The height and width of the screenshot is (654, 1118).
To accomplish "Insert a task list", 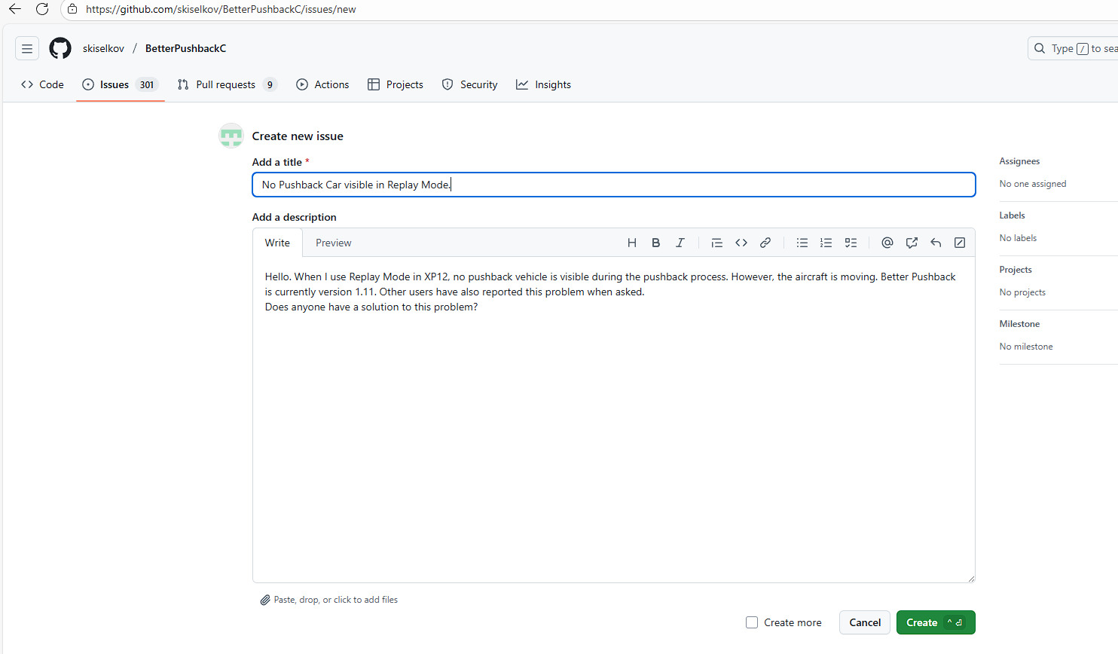I will (x=851, y=243).
